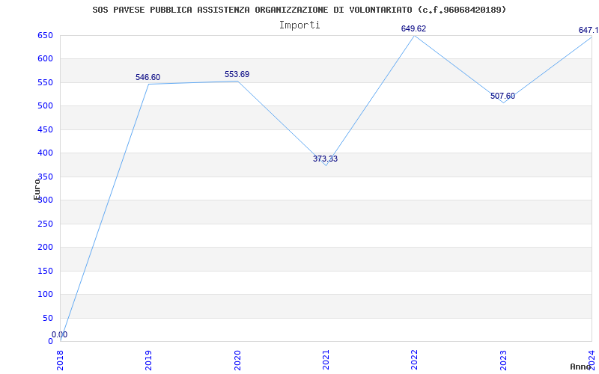Pick the 0.00 data label
Image resolution: width=599 pixels, height=374 pixels.
tap(60, 334)
